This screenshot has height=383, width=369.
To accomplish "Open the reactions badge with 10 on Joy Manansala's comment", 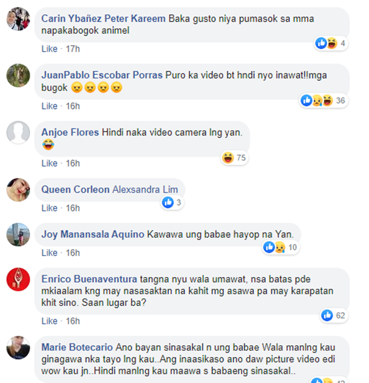I will click(280, 248).
